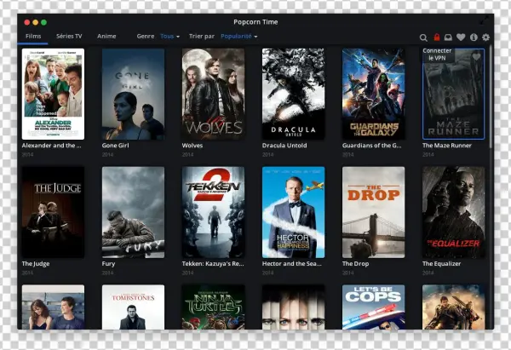Viewport: 511px width, 350px height.
Task: Click the 'The Drop' title text
Action: (x=355, y=264)
